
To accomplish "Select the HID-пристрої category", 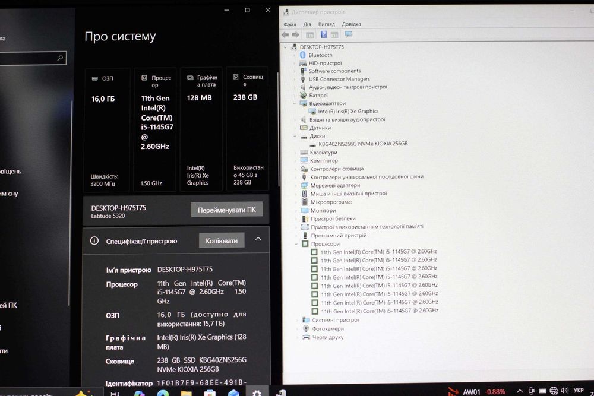I will pyautogui.click(x=325, y=63).
